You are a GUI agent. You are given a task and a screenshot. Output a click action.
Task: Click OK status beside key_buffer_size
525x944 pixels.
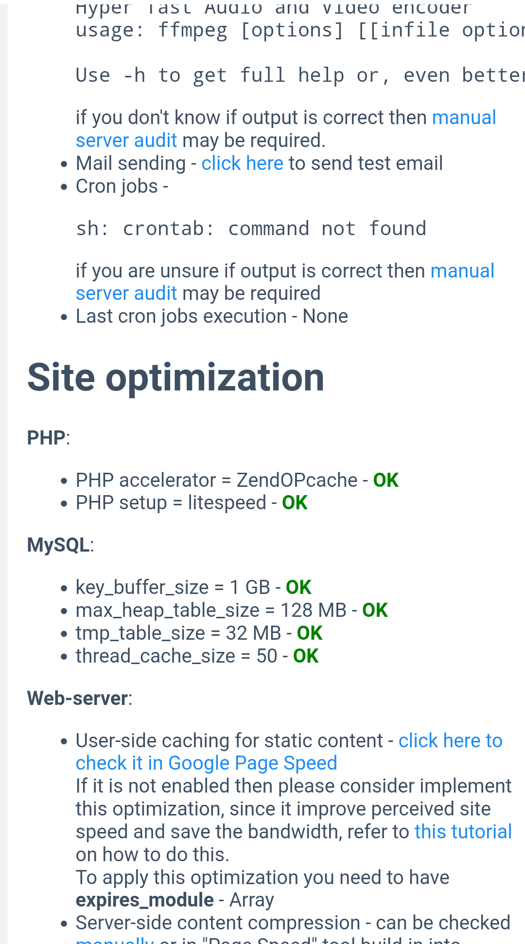coord(298,588)
